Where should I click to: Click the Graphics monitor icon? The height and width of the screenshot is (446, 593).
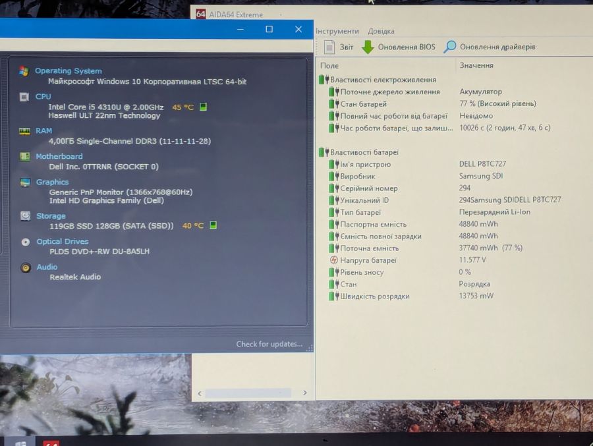(x=25, y=182)
